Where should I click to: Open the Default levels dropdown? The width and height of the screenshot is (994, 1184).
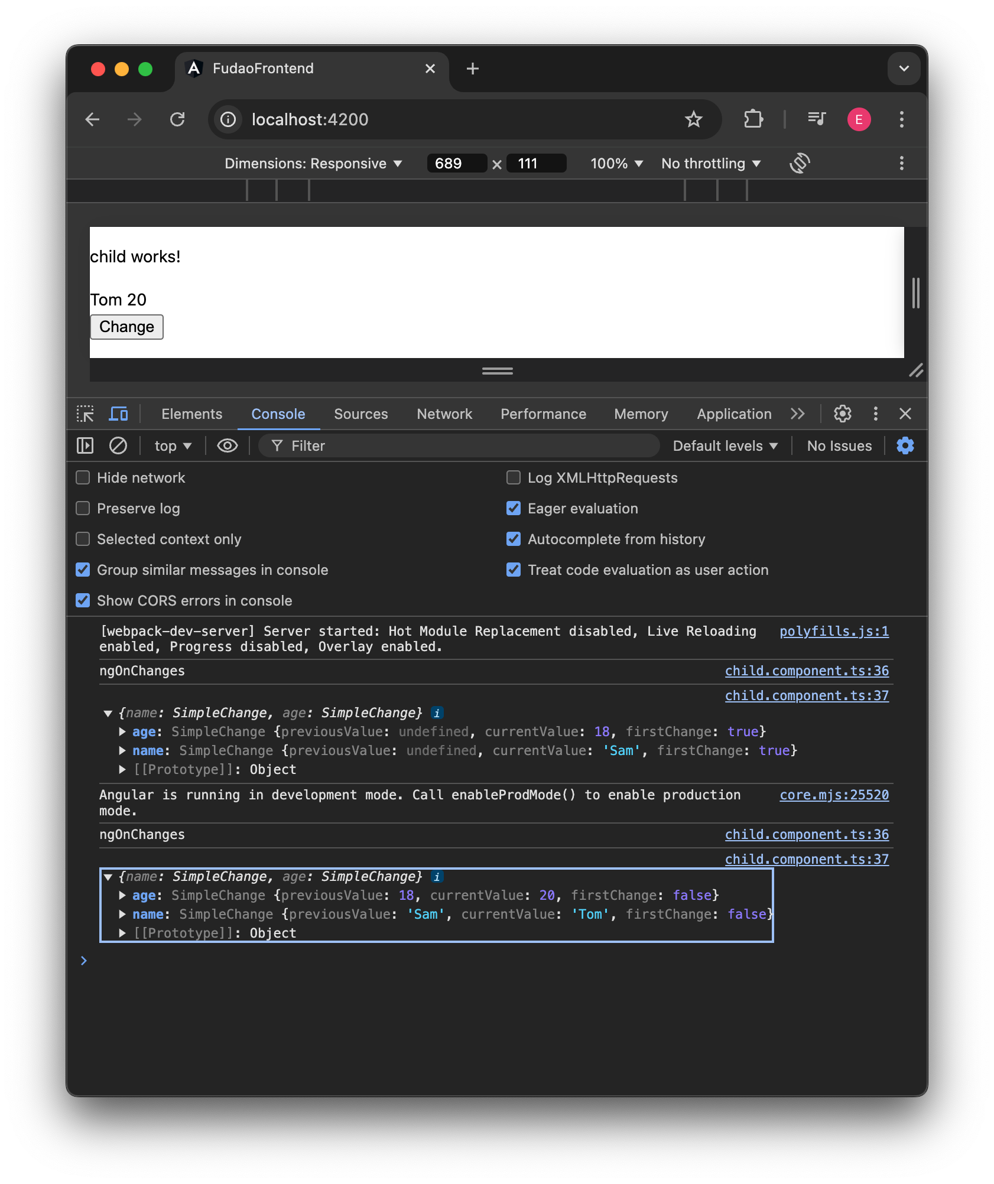pyautogui.click(x=724, y=445)
